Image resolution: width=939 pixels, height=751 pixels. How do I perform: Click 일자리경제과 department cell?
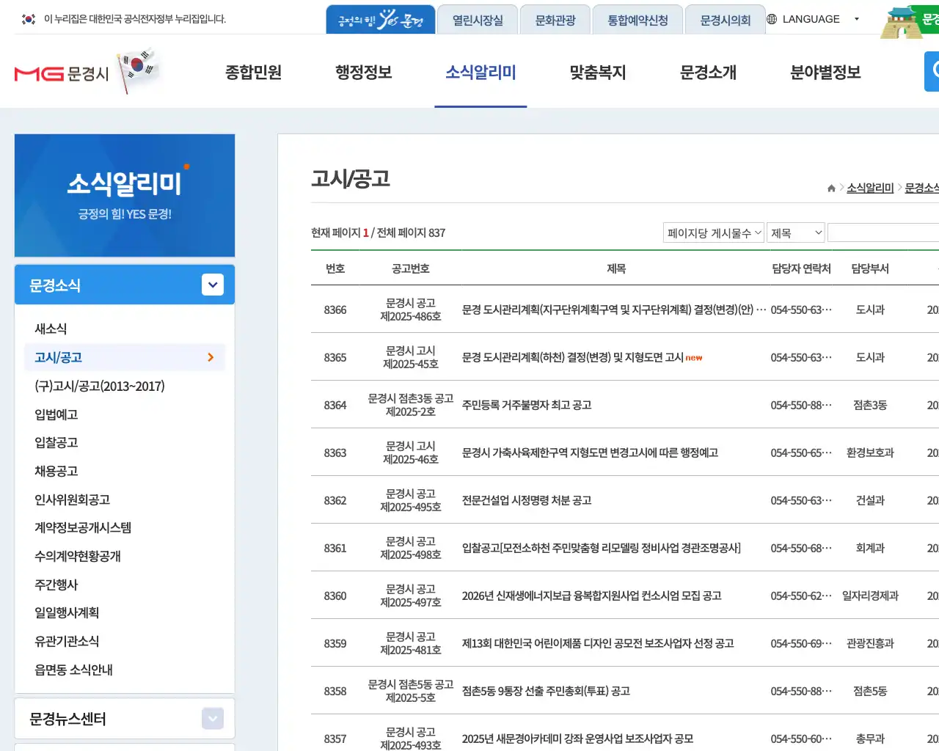(x=870, y=596)
